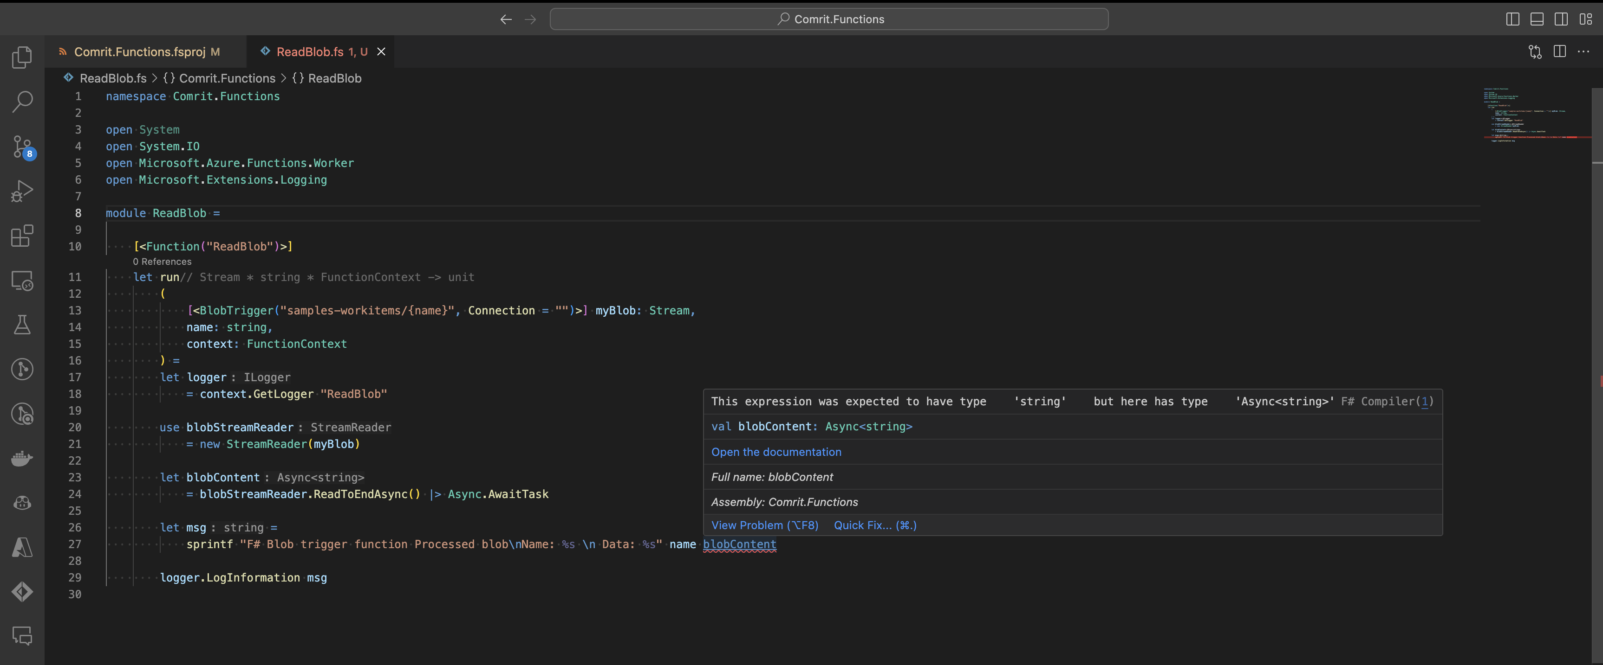1603x665 pixels.
Task: Click the ReadBlob.fs breadcrumb item
Action: click(113, 78)
